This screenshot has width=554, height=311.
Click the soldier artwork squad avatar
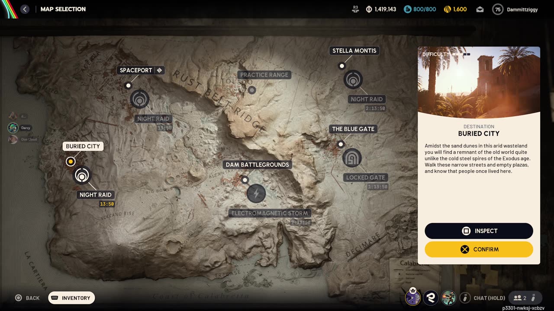point(448,298)
